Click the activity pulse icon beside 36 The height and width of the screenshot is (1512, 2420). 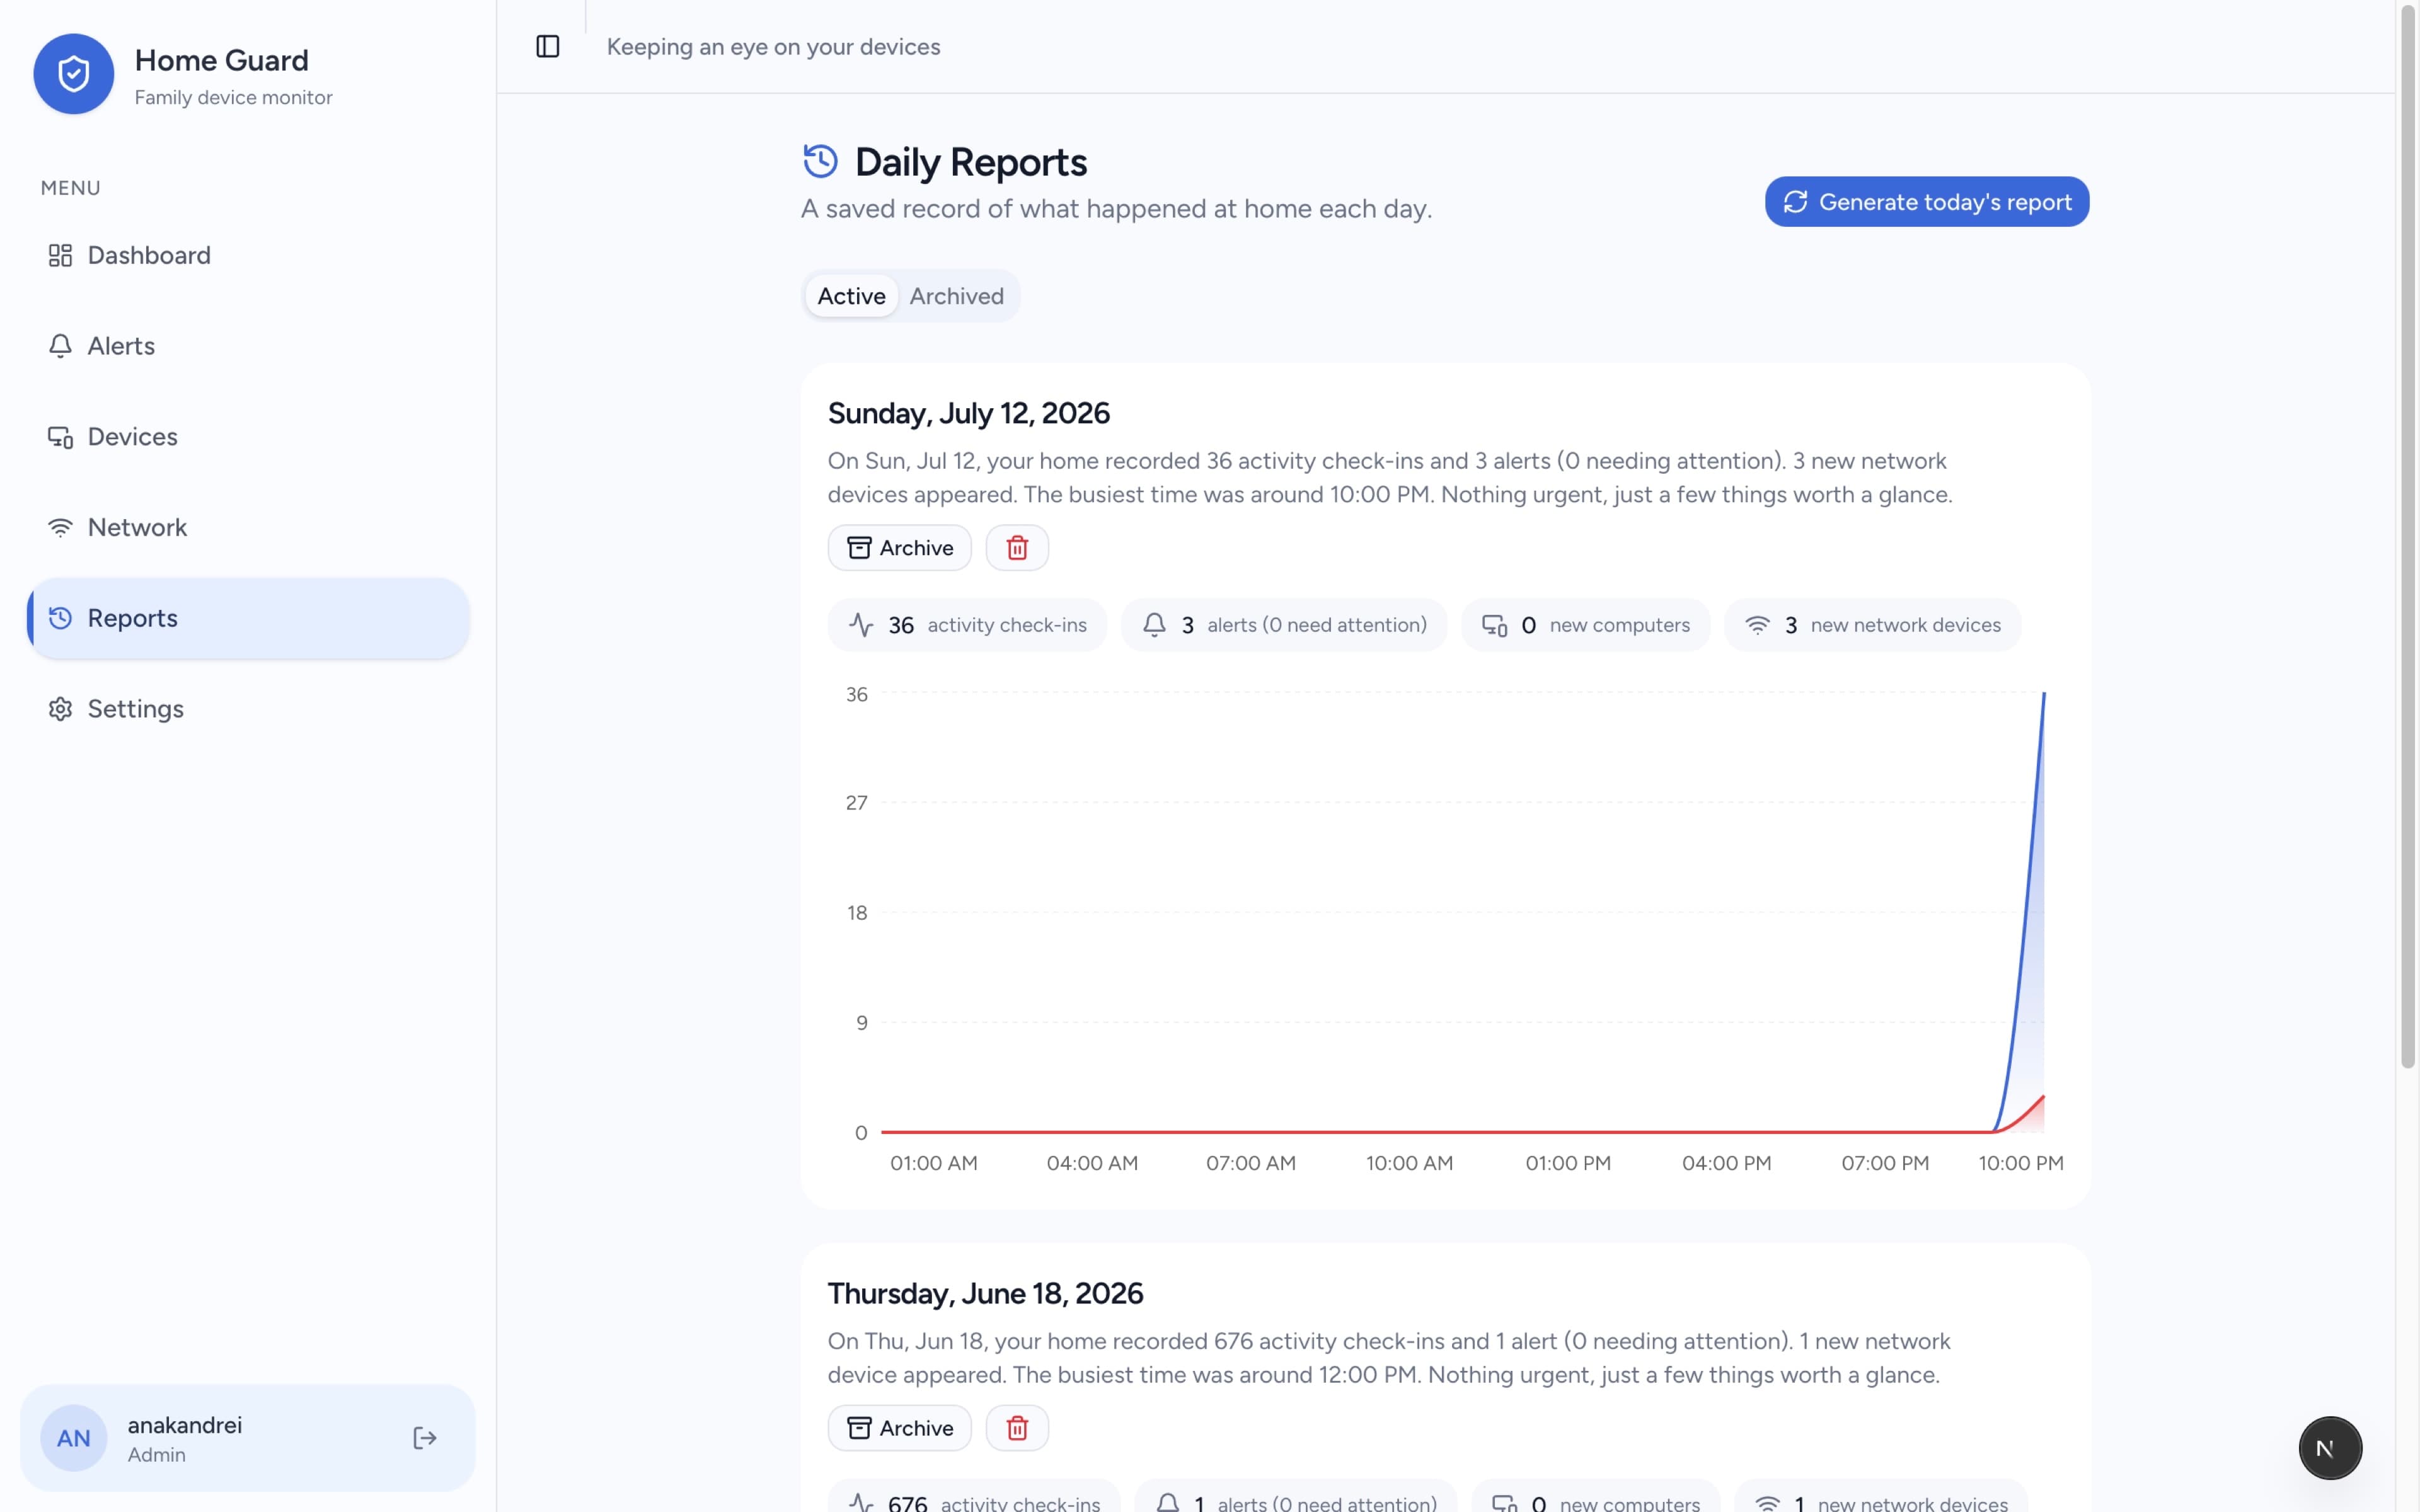(x=861, y=625)
